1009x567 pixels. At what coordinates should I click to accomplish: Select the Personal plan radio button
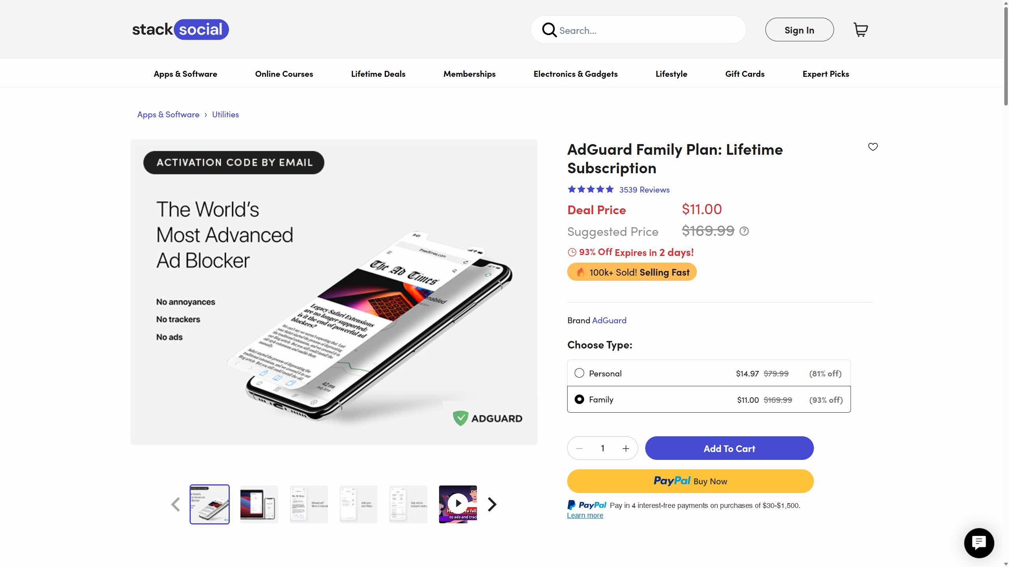pos(579,373)
